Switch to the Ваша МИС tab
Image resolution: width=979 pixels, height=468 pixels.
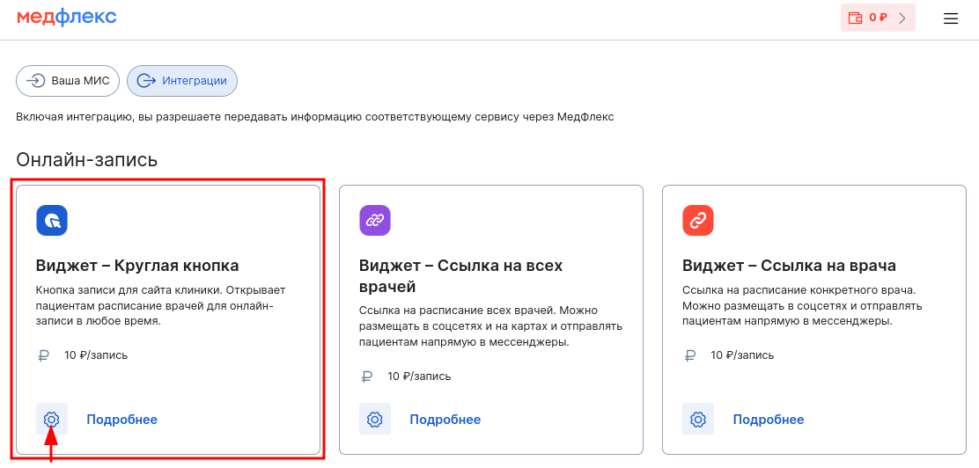pos(69,81)
